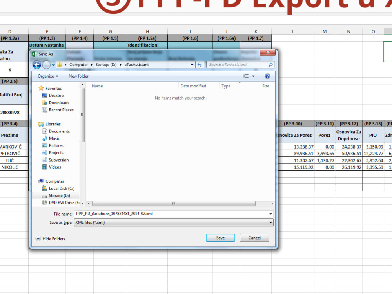Select the Osnovica Za Doprinose header cell

[348, 135]
